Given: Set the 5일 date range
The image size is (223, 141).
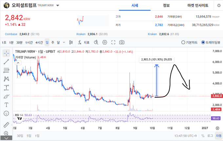Looking at the screenshot, I should 29,136.
